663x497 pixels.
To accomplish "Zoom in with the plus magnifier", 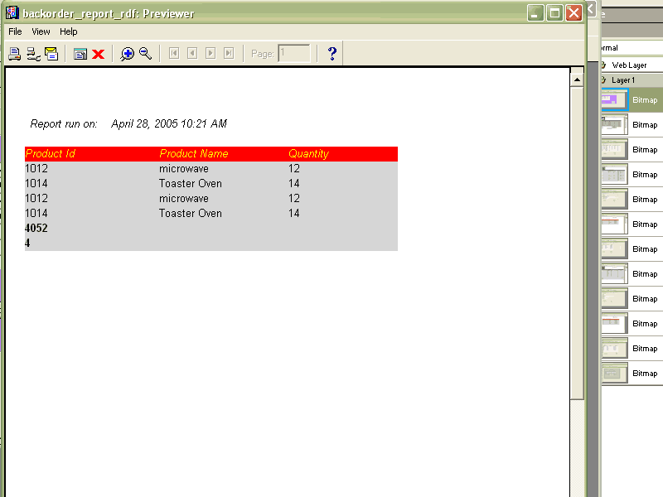I will [x=127, y=54].
